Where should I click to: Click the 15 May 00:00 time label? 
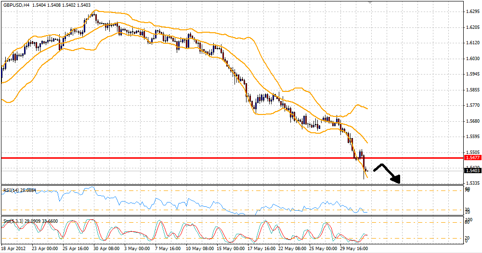230,248
